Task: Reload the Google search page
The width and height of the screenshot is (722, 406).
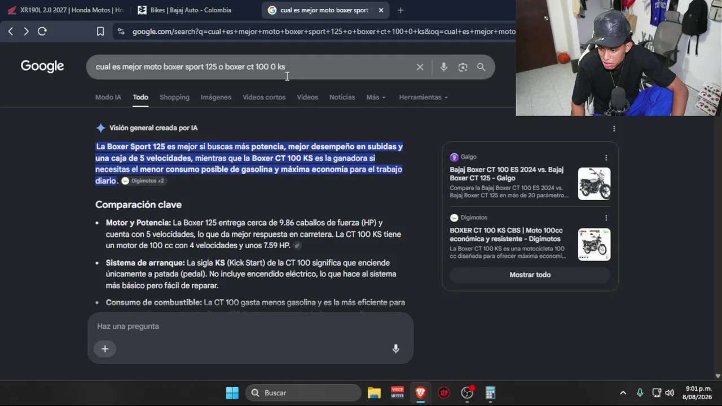Action: click(42, 32)
